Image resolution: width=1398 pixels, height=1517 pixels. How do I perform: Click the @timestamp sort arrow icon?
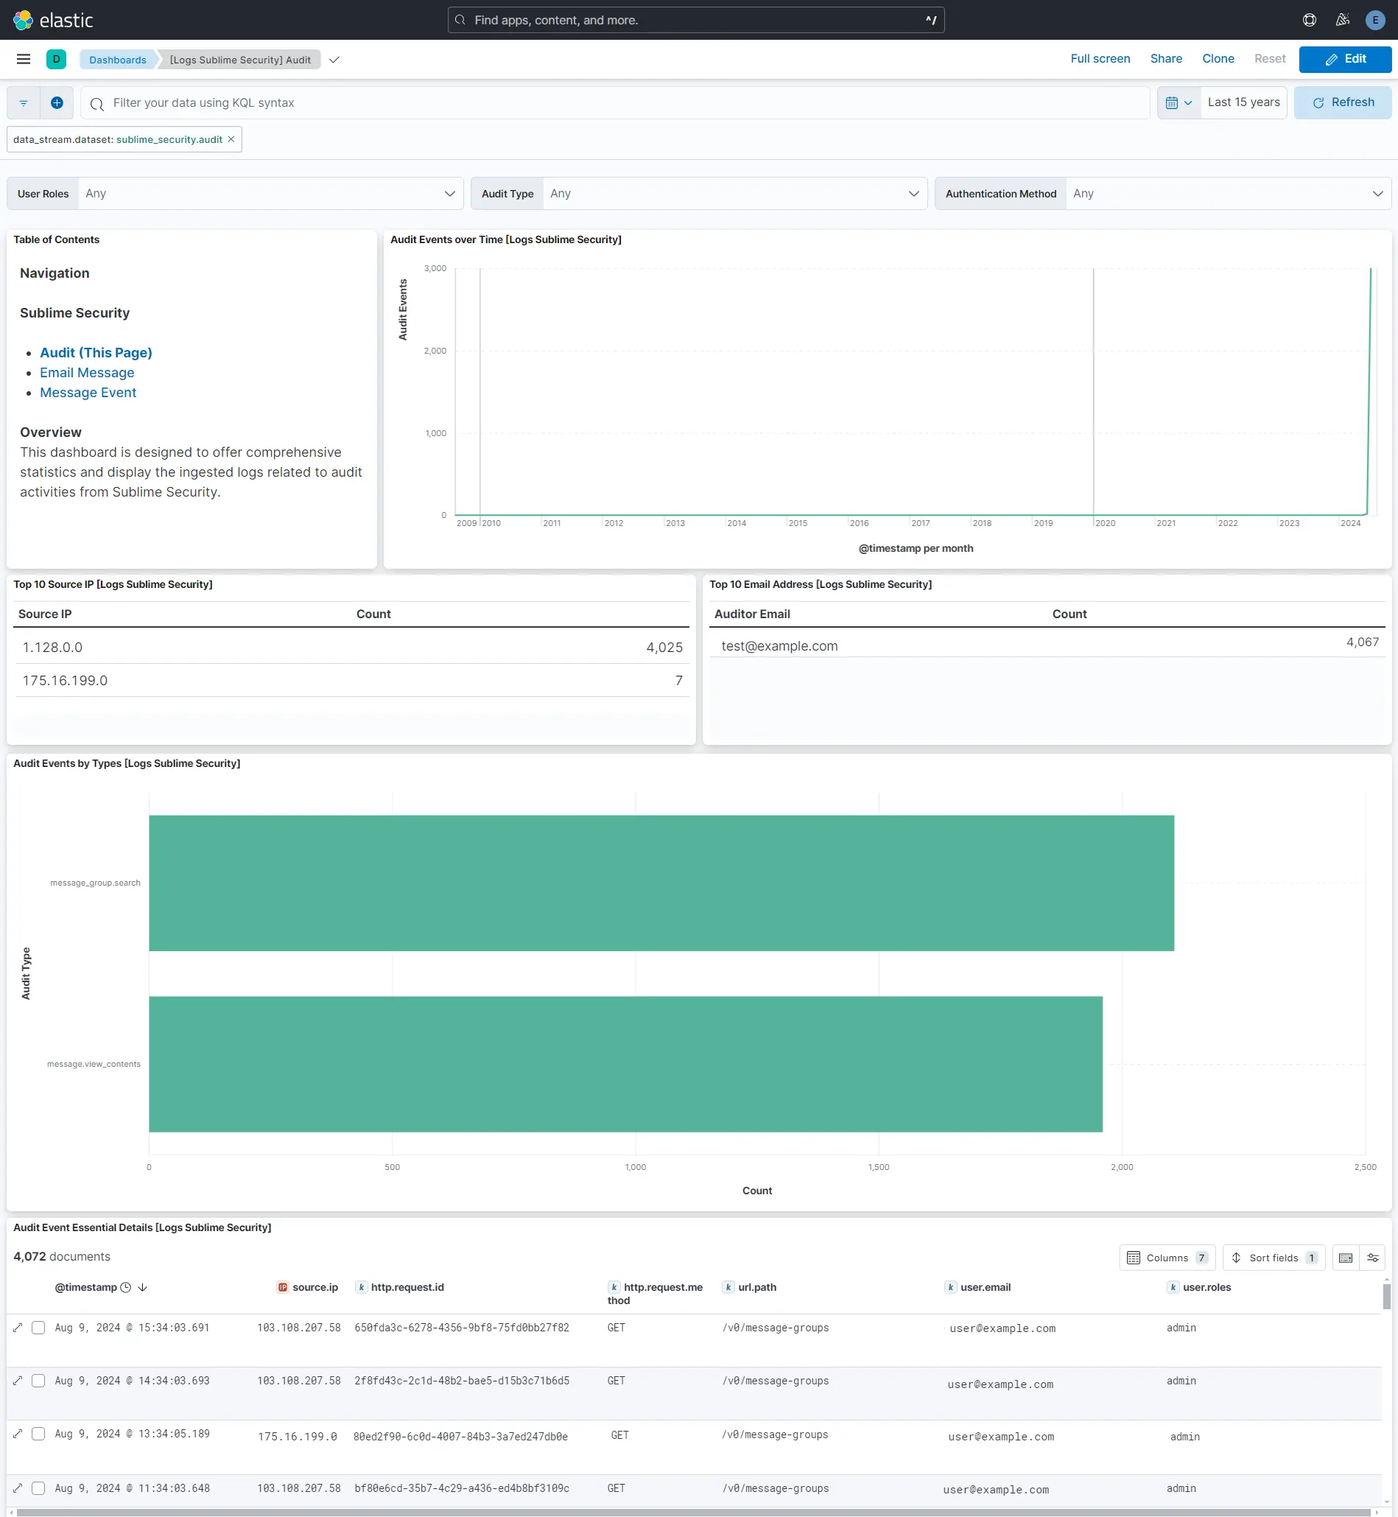142,1287
